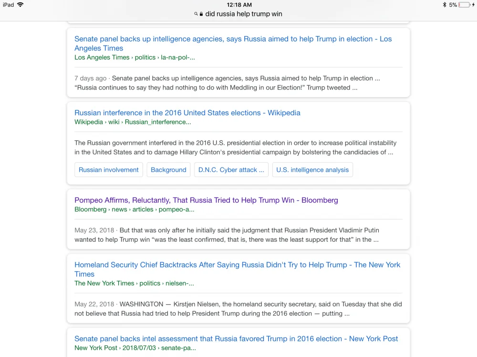Tap the 5% battery percentage text

point(453,5)
